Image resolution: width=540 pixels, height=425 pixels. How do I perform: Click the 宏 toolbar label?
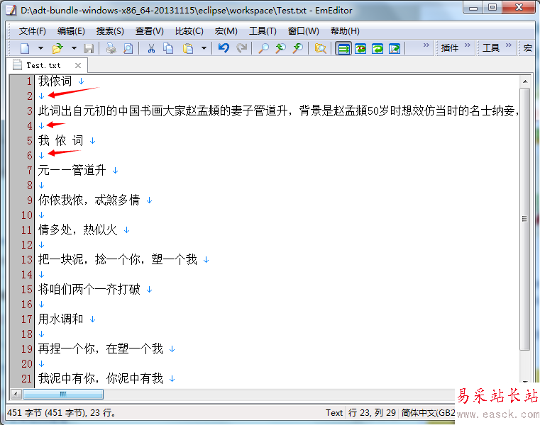coord(528,48)
